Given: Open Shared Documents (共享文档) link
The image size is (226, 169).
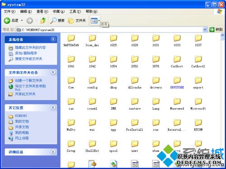Looking at the screenshot, I should (22, 127).
